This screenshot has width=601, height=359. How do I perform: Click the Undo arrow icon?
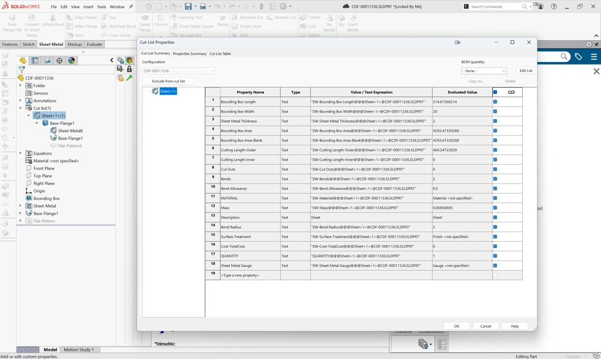click(218, 6)
